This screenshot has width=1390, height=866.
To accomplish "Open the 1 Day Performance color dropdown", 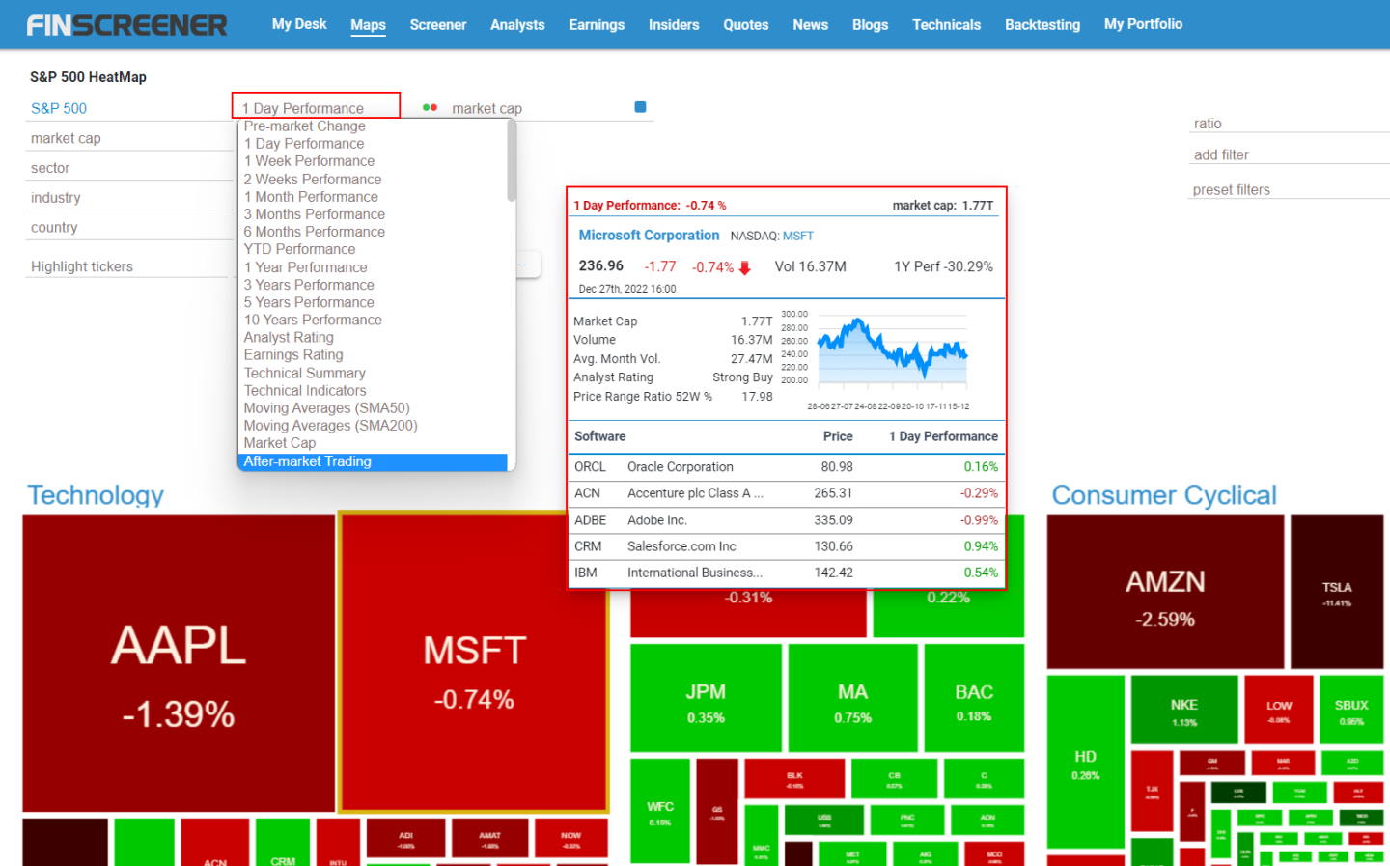I will tap(316, 108).
